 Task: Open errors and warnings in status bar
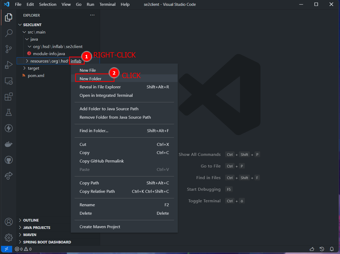[23, 249]
